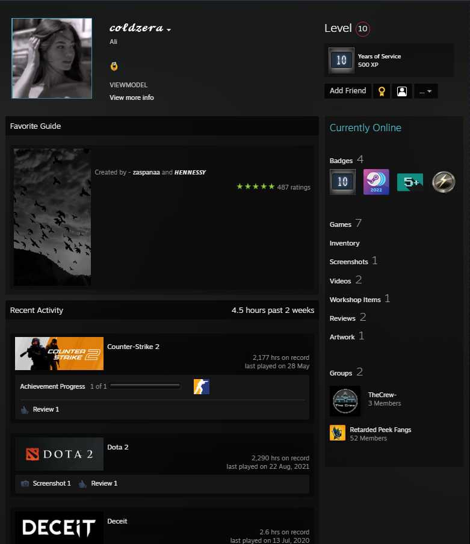Click the Add Friend button
The width and height of the screenshot is (470, 544).
click(348, 91)
